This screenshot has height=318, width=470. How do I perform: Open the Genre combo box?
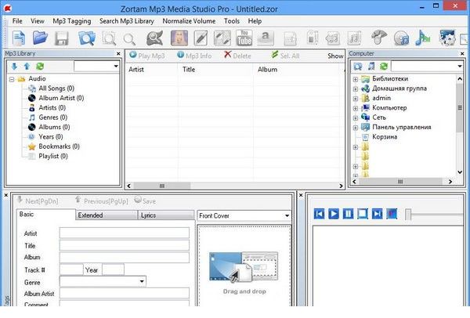(x=142, y=281)
